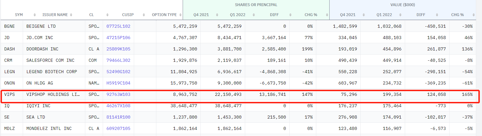482x136 pixels.
Task: Open CUSIP link 92763W103 for Vipshop
Action: coord(118,94)
